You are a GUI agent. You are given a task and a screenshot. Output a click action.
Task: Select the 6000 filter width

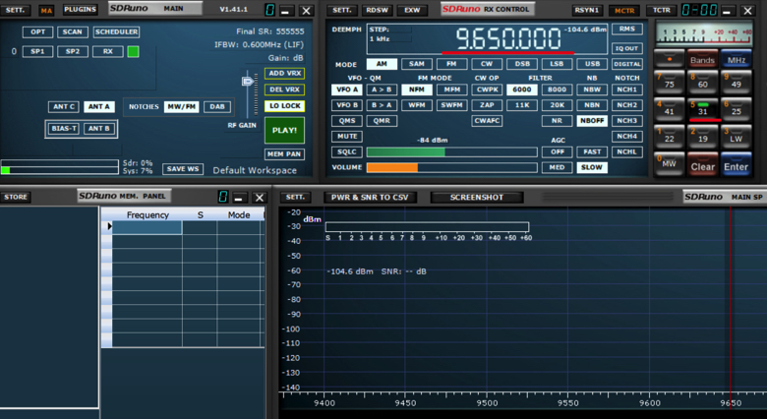522,90
